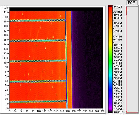The height and width of the screenshot is (119, 139).
Task: Click the 5.66E-1 color scale label
Action: click(x=118, y=51)
